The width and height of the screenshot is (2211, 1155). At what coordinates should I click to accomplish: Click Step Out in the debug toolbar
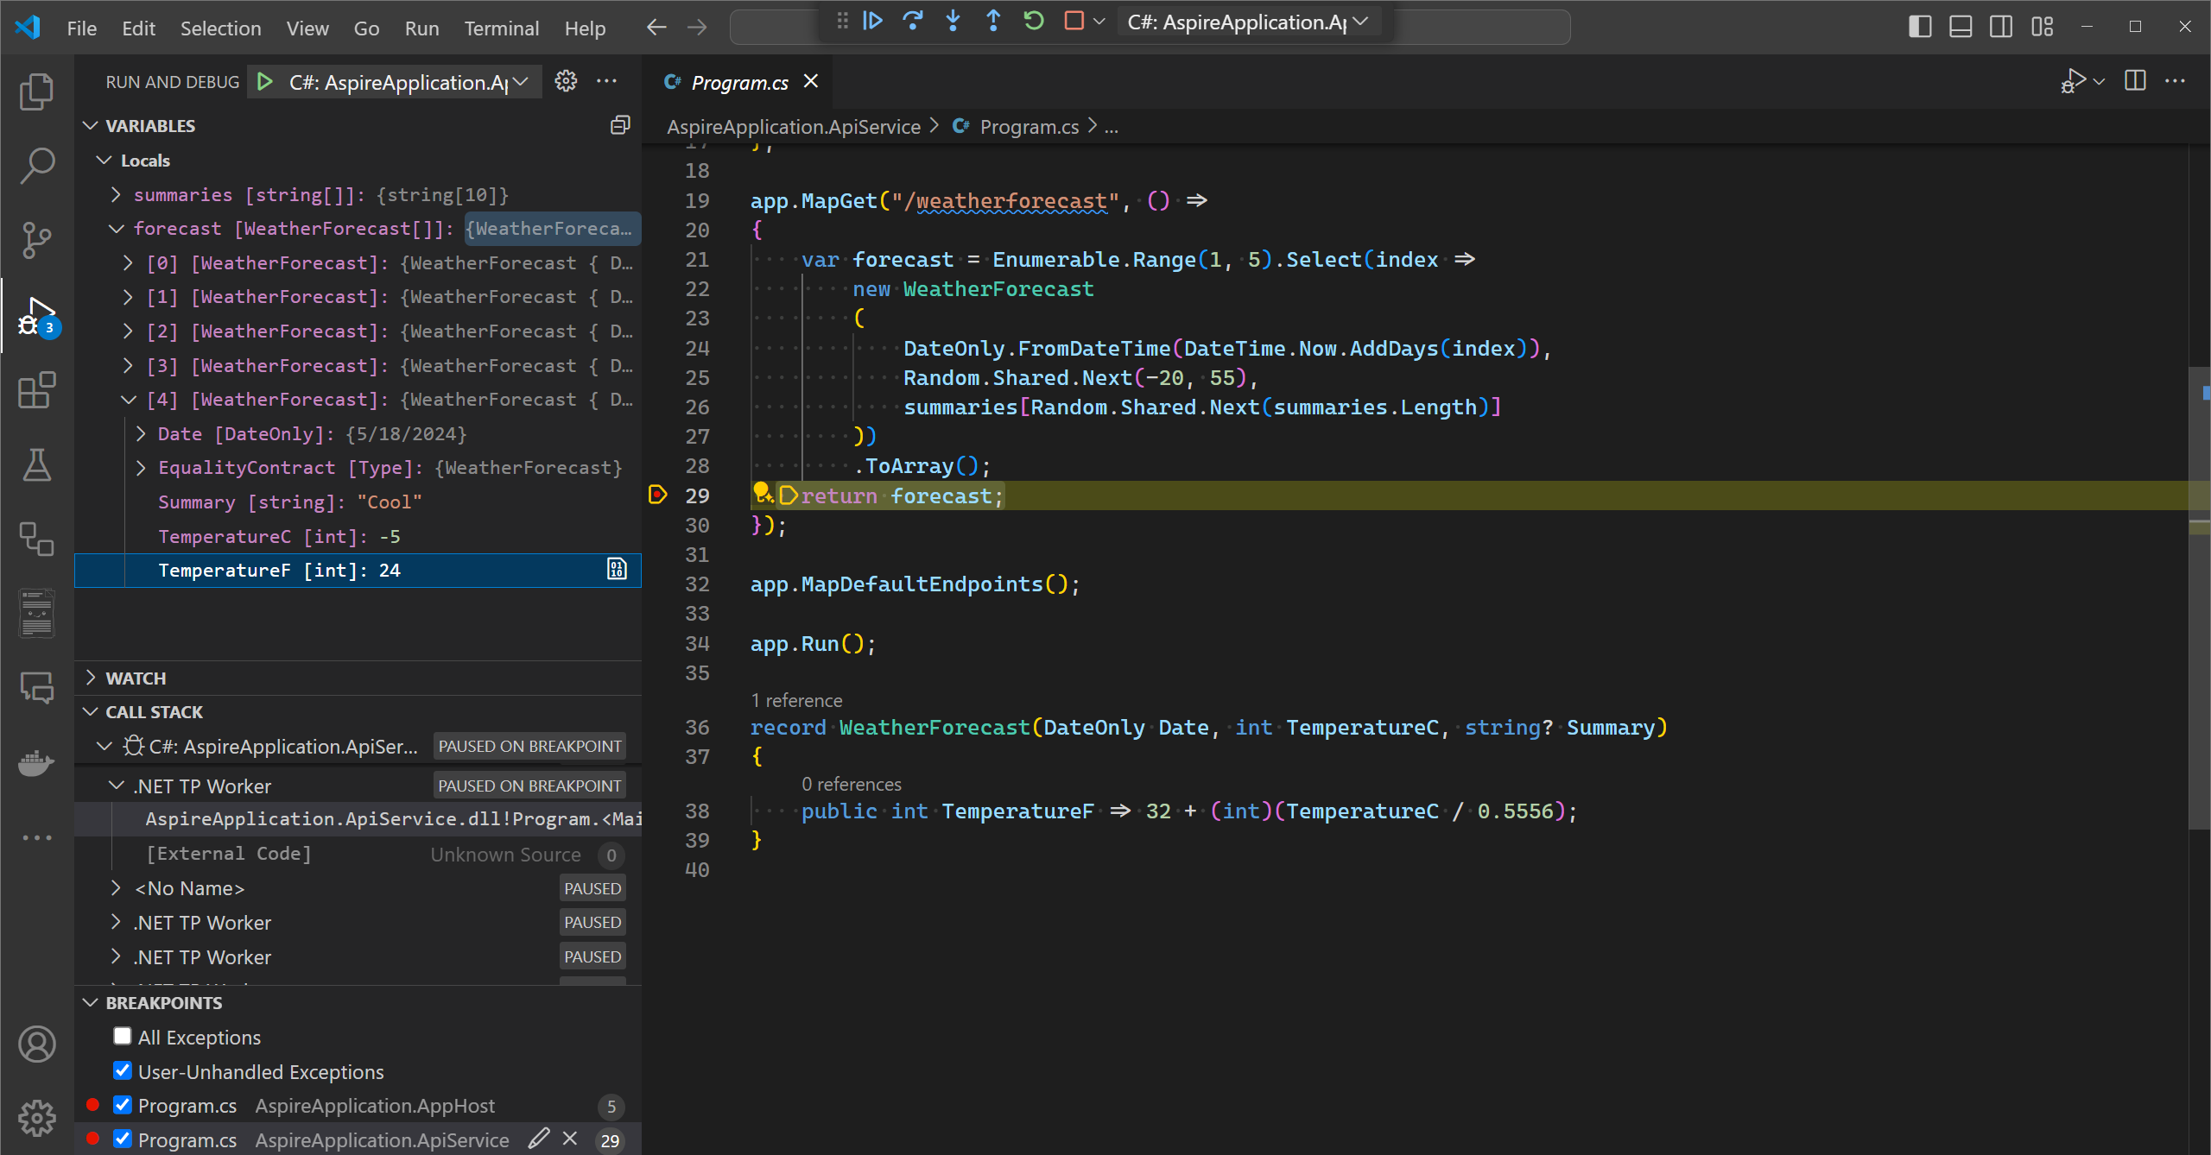(993, 21)
